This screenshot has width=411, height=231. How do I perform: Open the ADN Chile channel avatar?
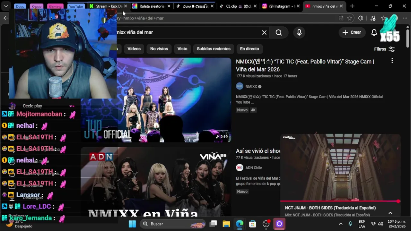[240, 167]
